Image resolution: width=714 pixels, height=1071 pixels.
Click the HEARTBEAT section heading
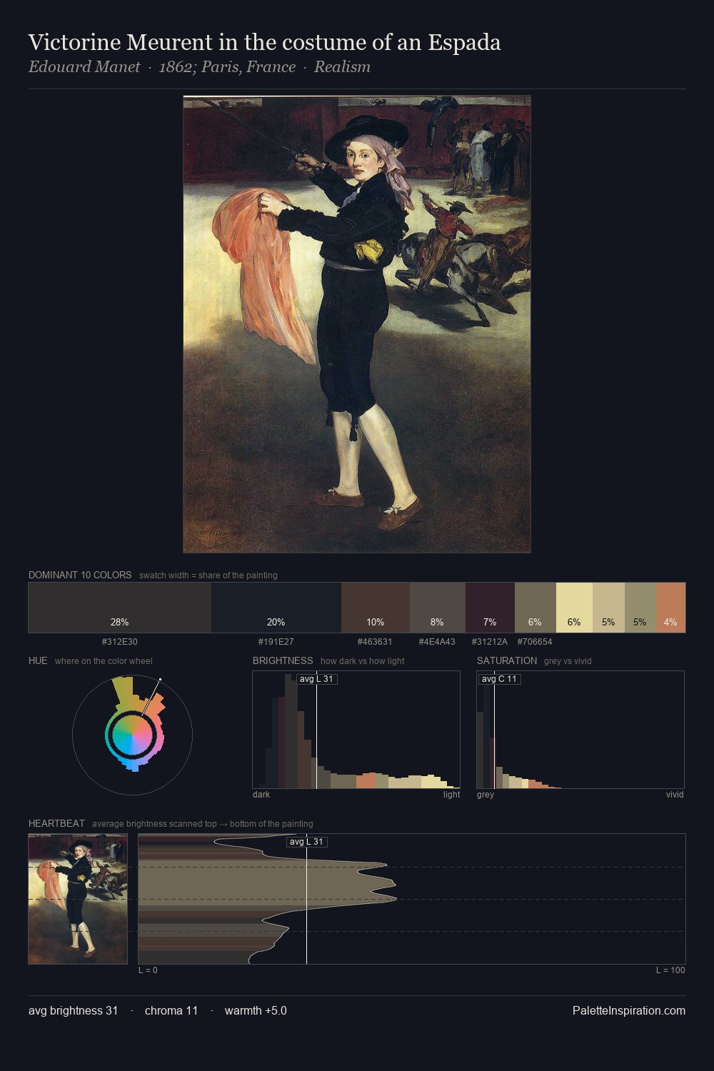tap(56, 824)
